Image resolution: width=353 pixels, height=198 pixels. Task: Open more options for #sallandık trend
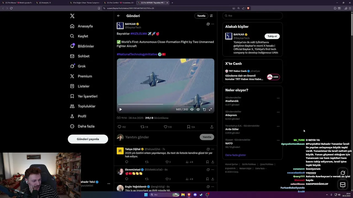[x=278, y=98]
